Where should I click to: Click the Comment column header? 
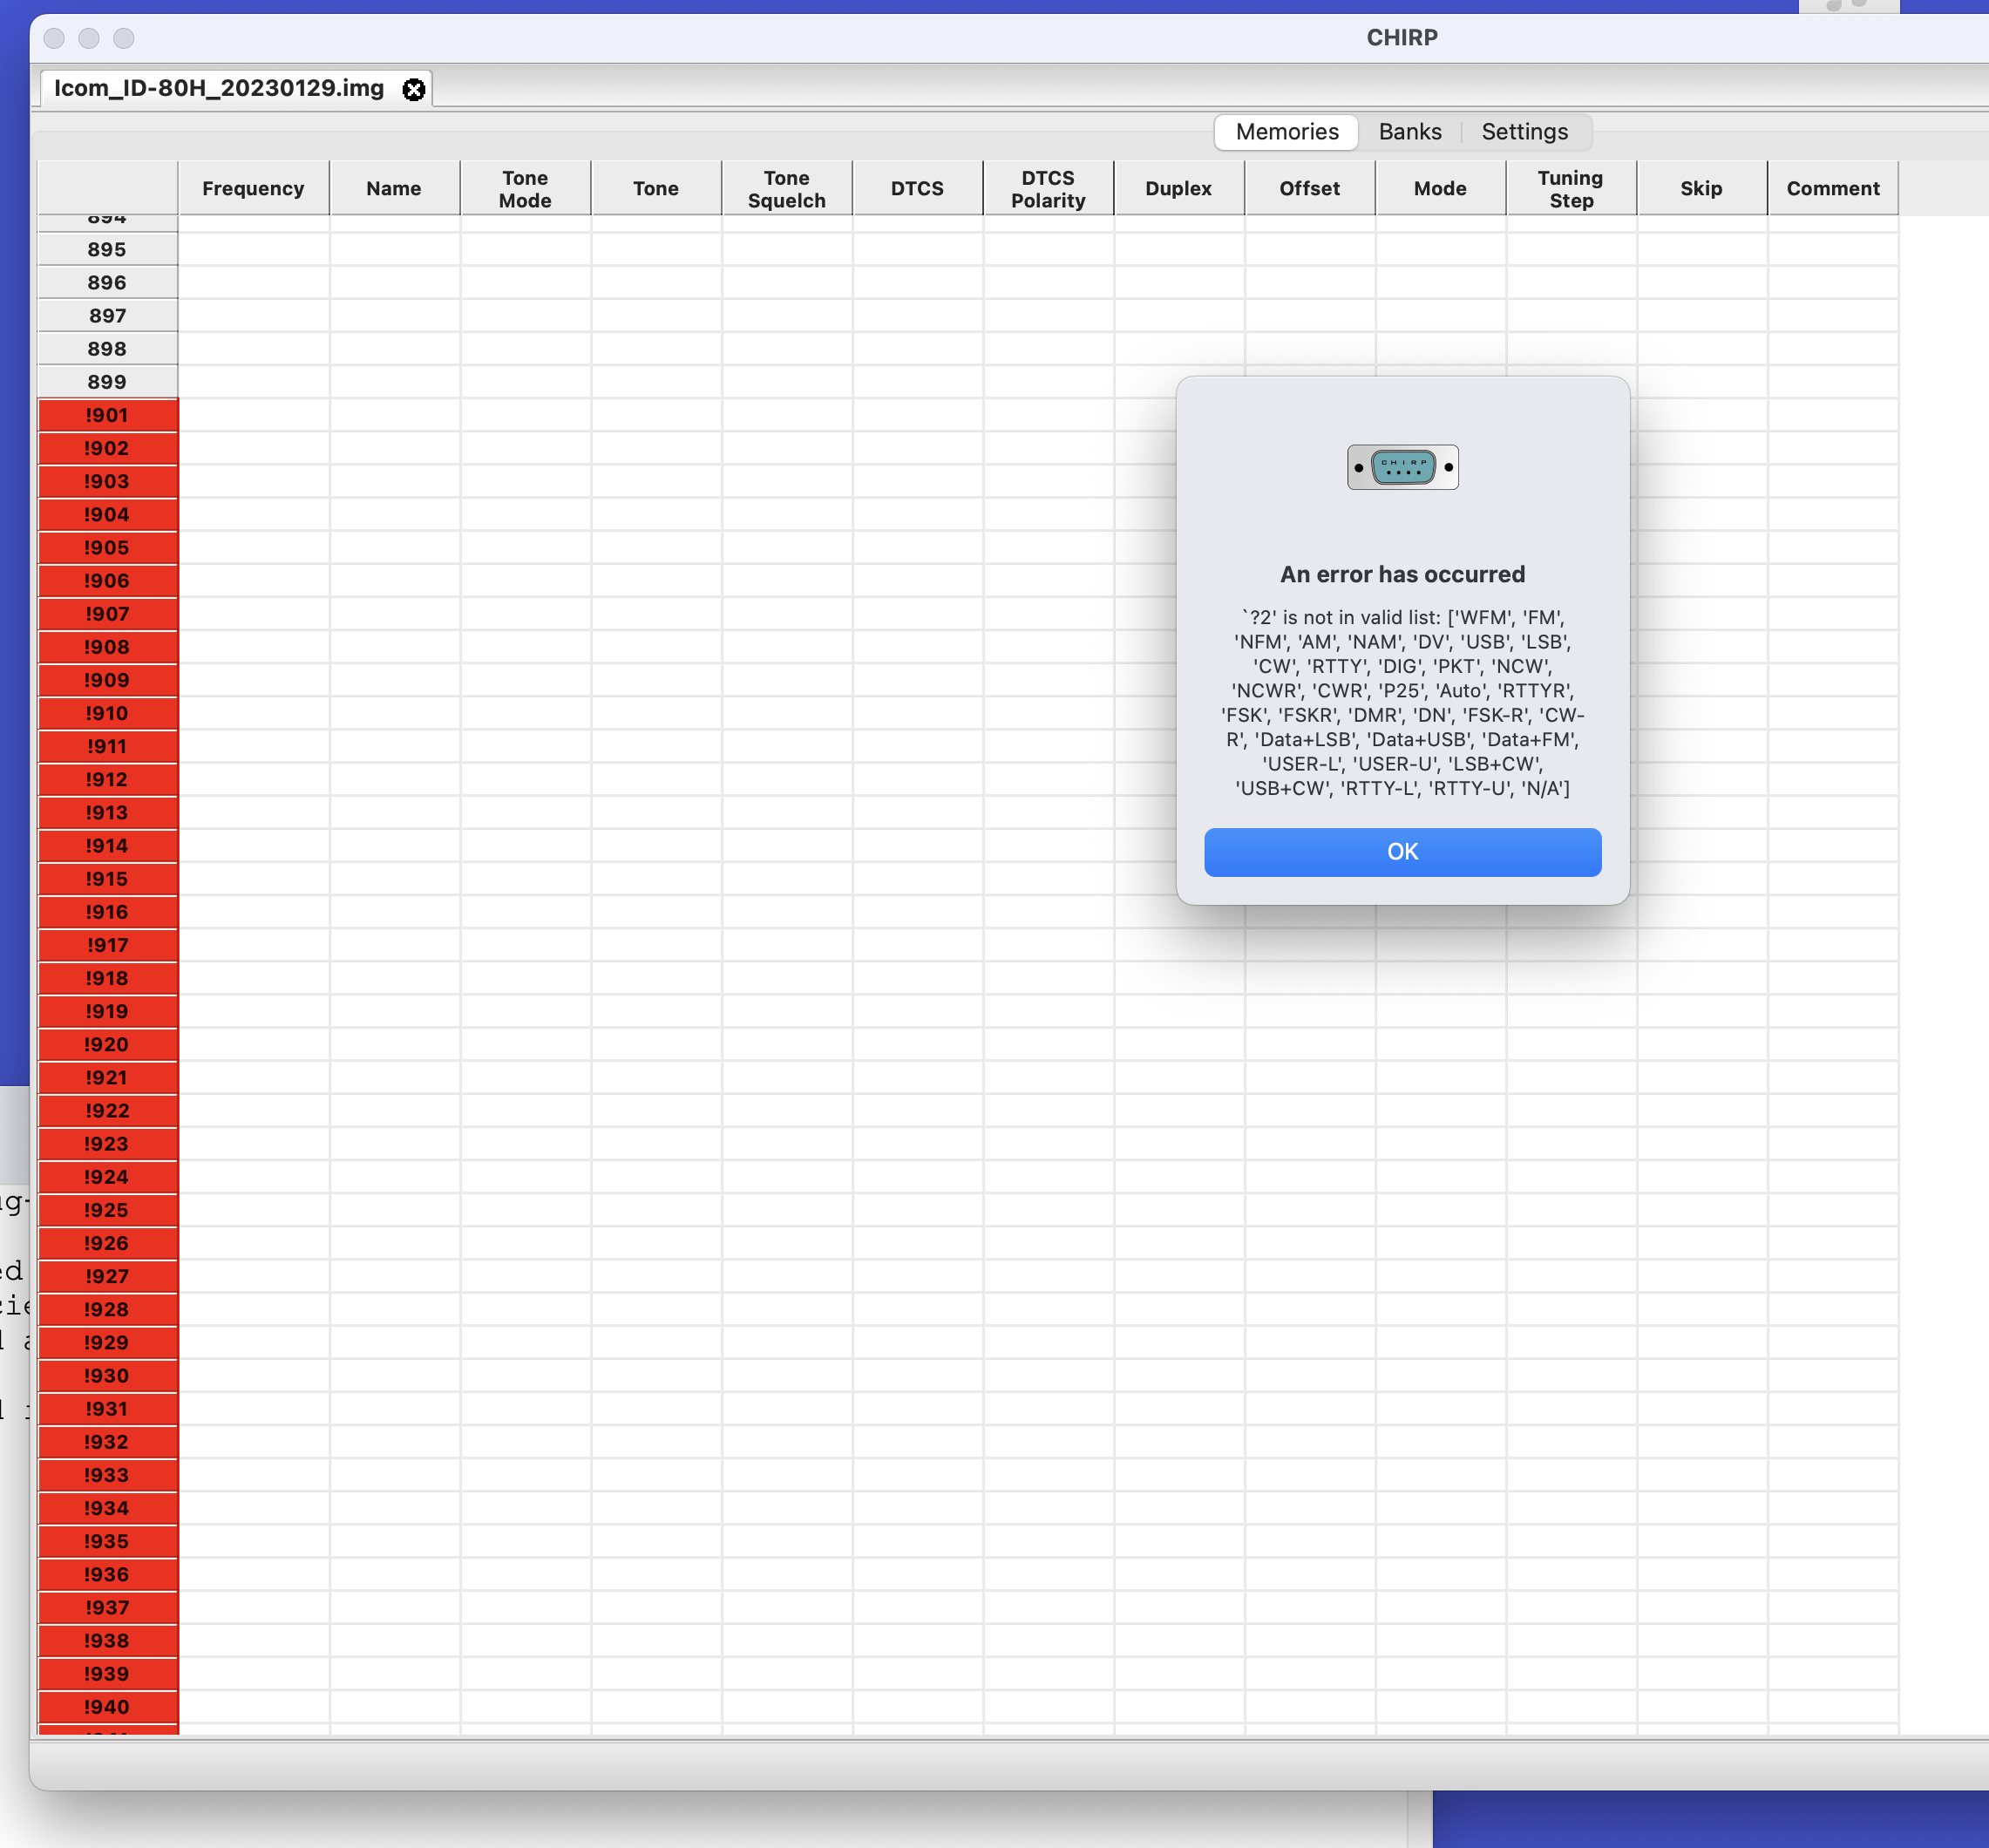pos(1833,188)
